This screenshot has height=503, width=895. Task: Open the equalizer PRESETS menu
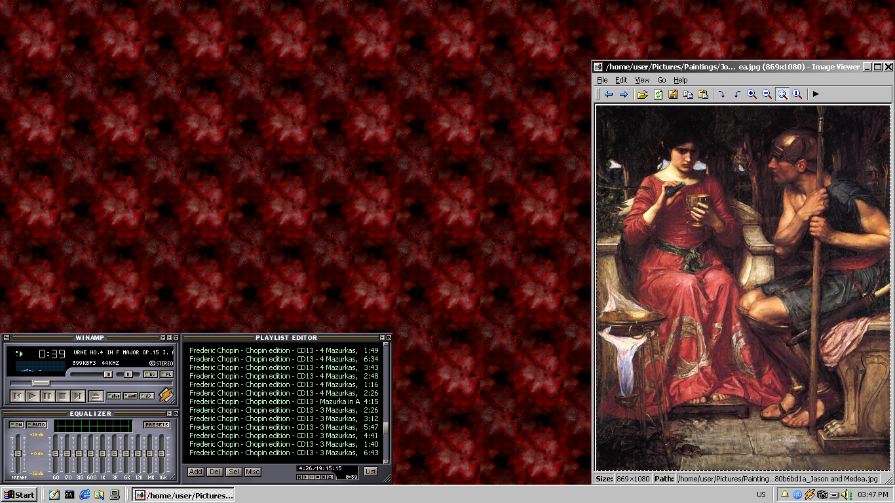pyautogui.click(x=157, y=425)
